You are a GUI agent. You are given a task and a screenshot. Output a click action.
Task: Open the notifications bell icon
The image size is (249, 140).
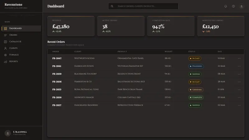pyautogui.click(x=225, y=6)
